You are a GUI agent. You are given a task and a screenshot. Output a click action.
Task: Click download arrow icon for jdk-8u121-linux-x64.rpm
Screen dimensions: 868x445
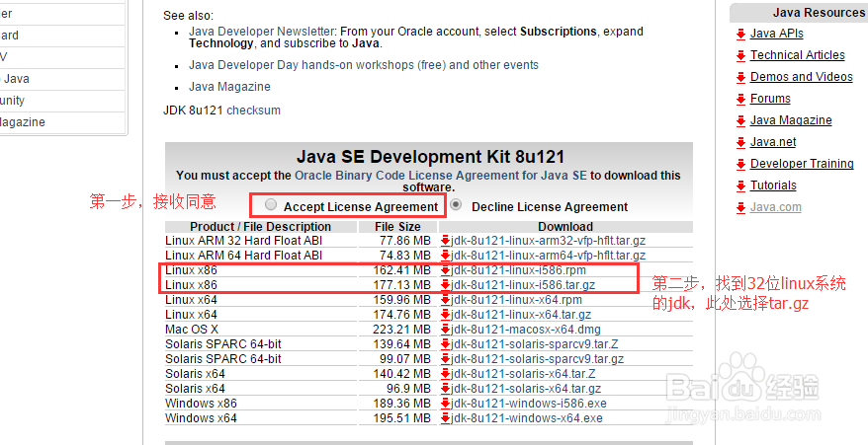point(445,300)
